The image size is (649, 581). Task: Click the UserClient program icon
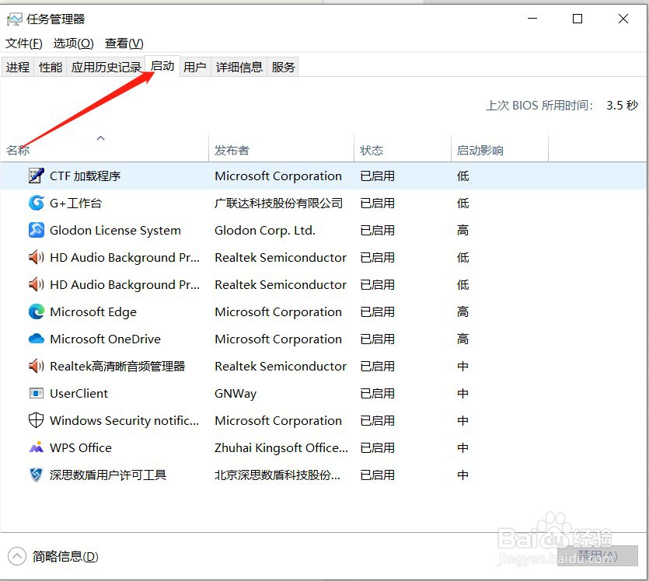point(37,393)
